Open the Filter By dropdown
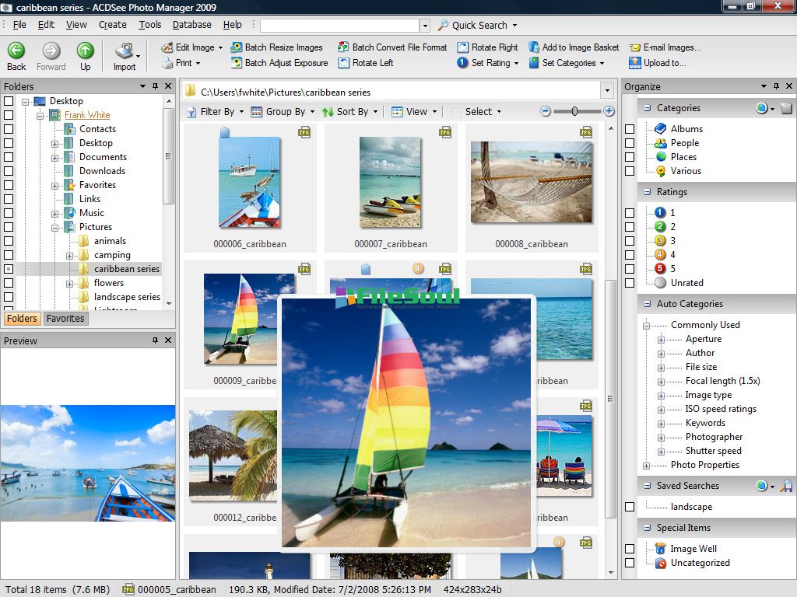 (x=216, y=112)
